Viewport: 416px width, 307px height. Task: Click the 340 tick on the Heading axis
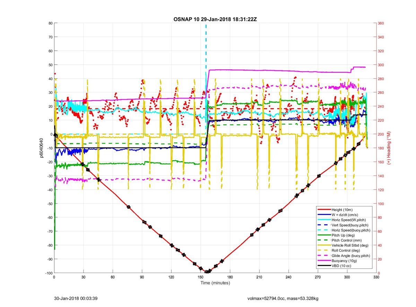(x=381, y=37)
